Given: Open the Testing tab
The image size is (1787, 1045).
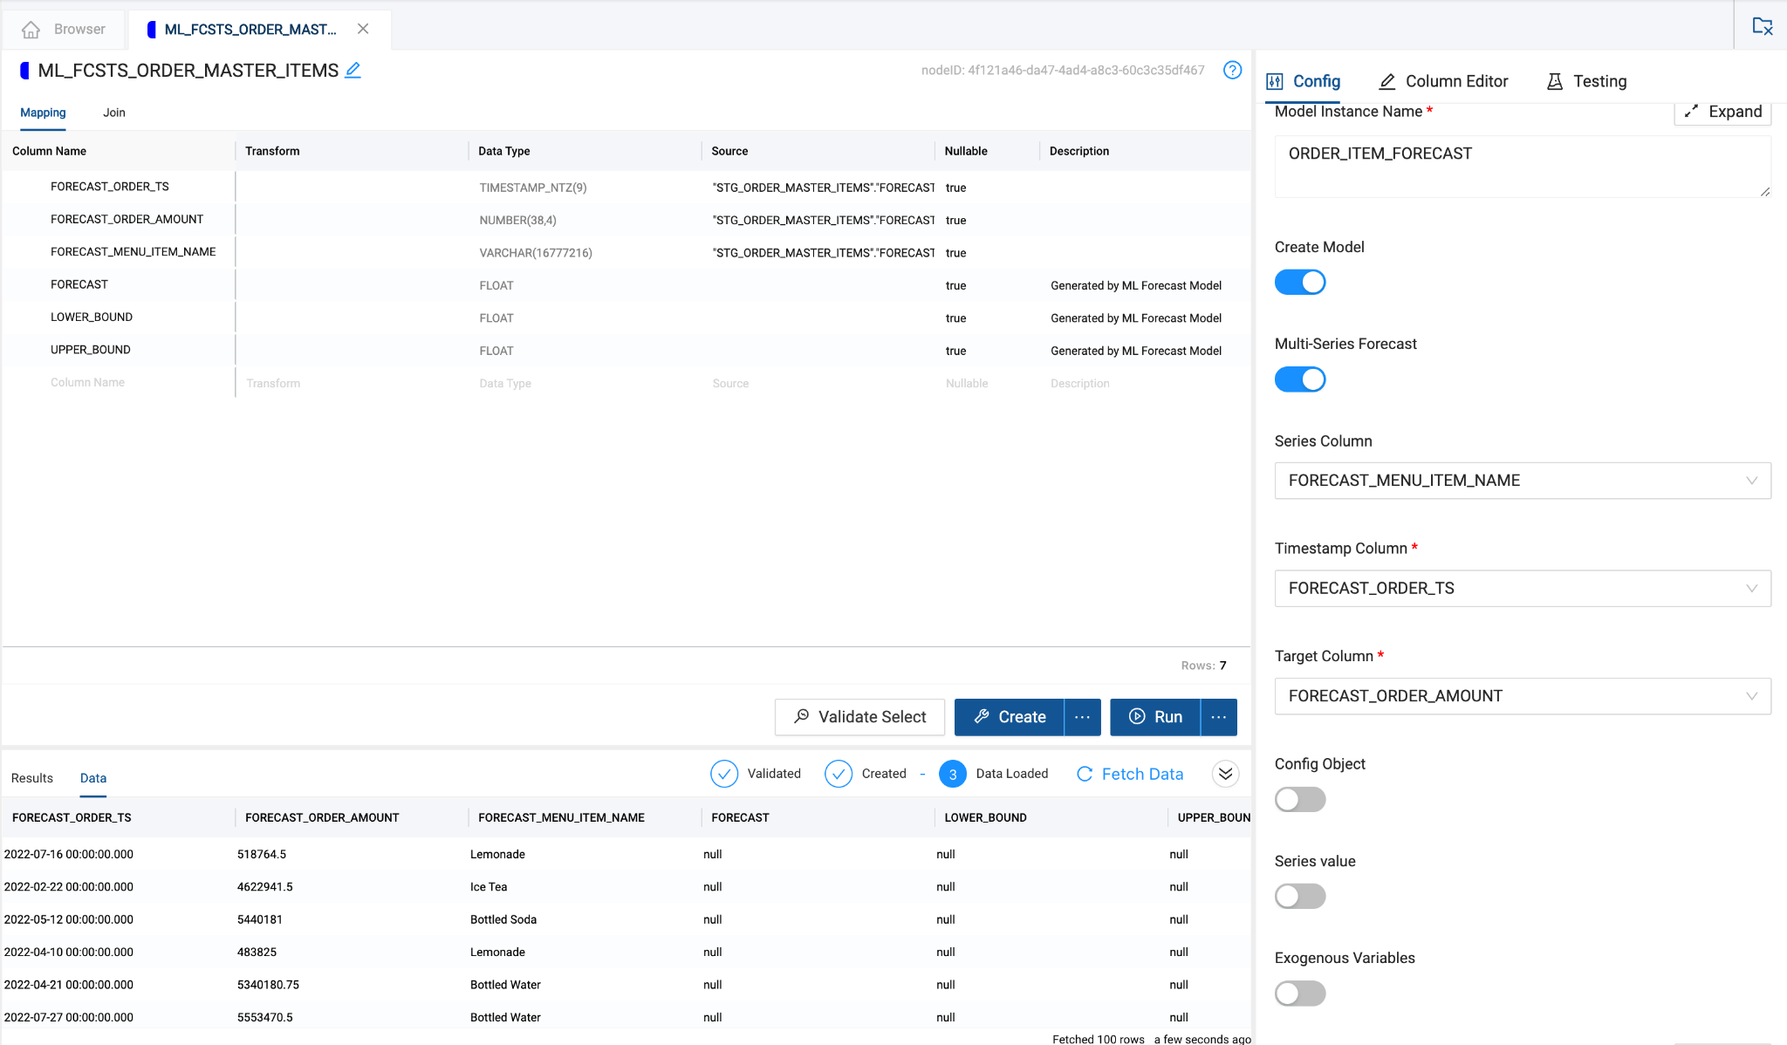Looking at the screenshot, I should (x=1587, y=81).
